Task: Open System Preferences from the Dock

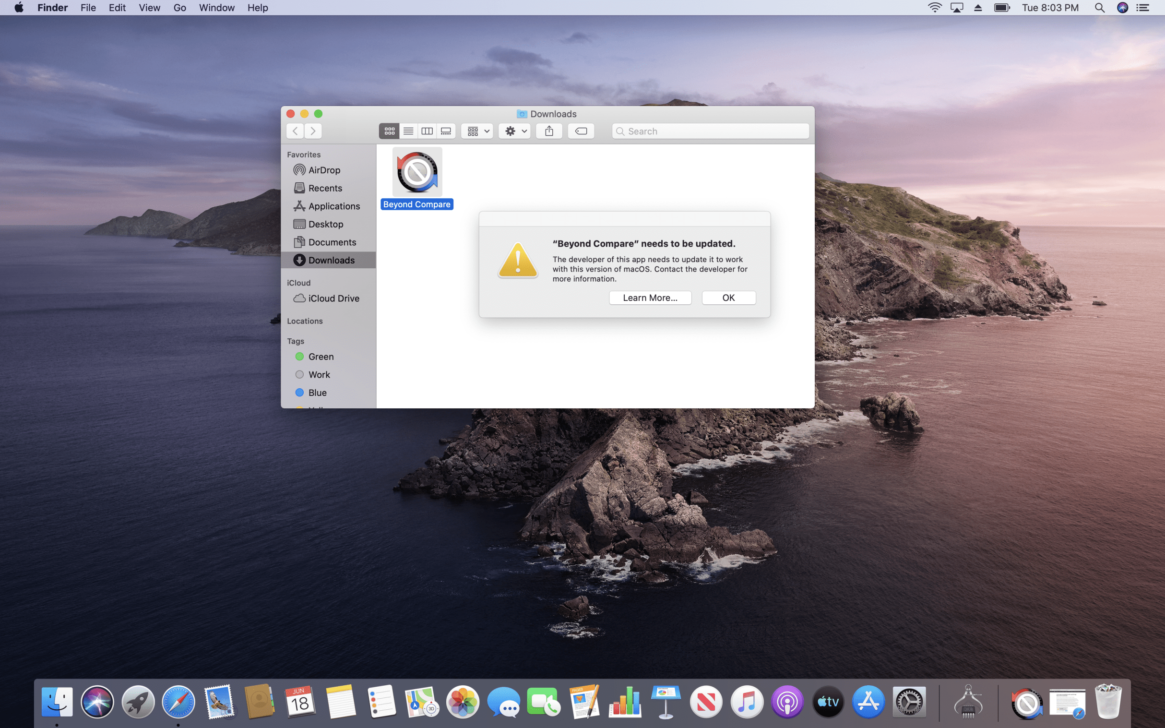Action: 909,702
